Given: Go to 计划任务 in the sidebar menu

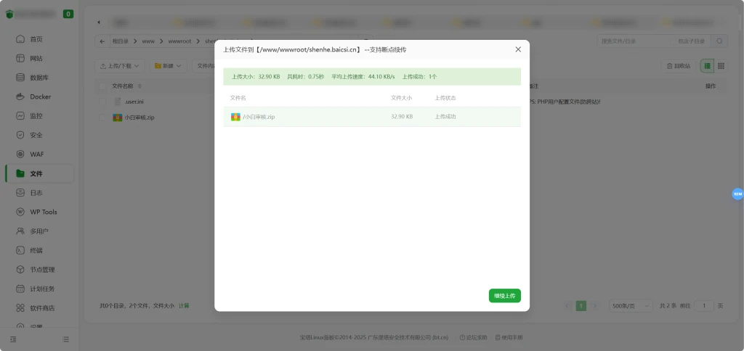Looking at the screenshot, I should tap(42, 289).
